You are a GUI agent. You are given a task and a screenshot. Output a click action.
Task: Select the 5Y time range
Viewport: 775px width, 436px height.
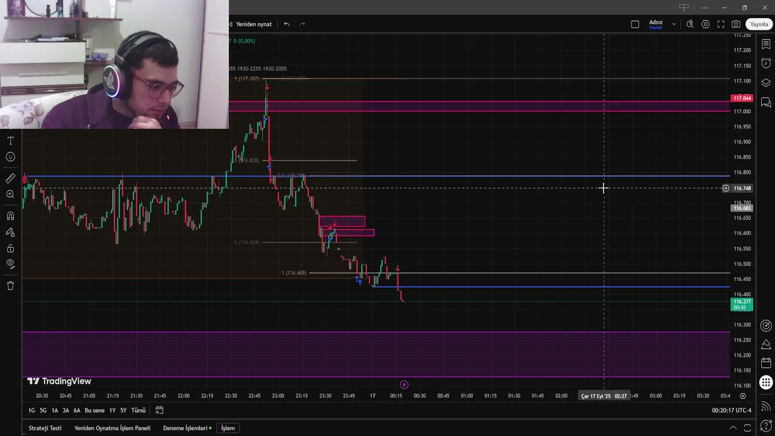(x=124, y=411)
